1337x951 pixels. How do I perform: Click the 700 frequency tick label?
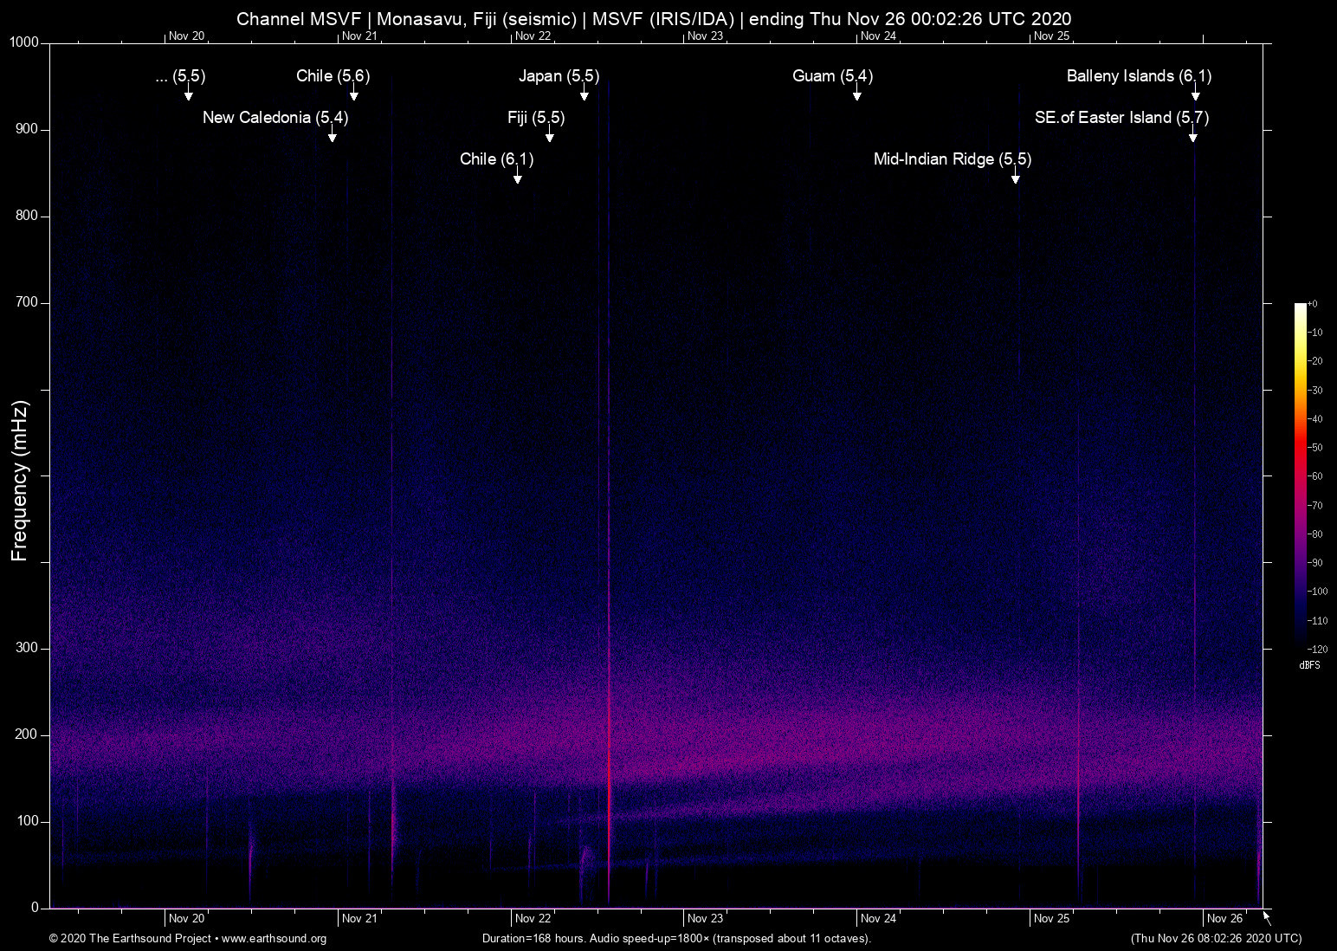(28, 302)
